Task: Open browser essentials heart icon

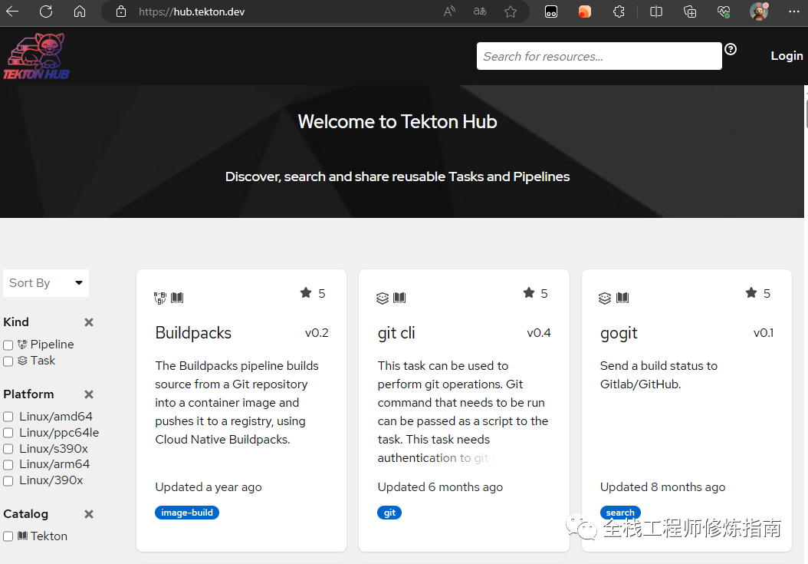Action: point(724,12)
